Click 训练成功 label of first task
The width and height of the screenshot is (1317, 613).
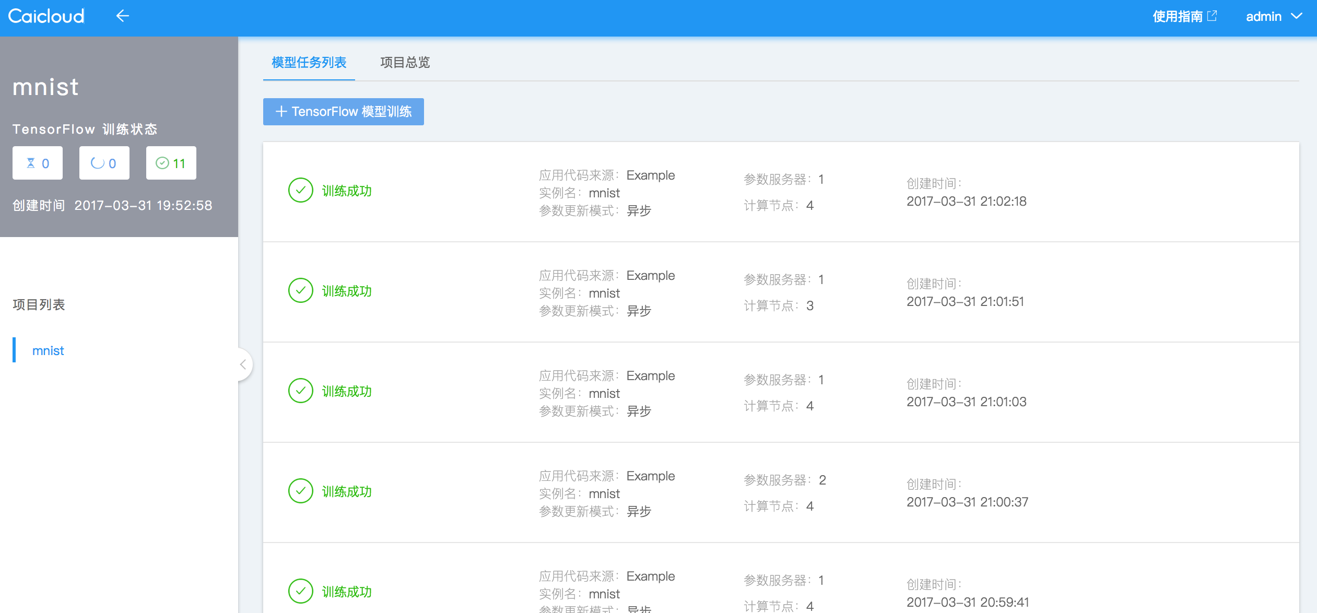point(347,191)
